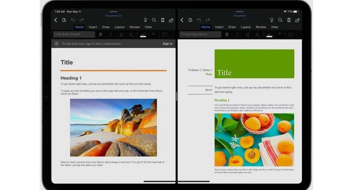Dismiss the subscription banner with X icon
364x190 pixels.
[56, 44]
